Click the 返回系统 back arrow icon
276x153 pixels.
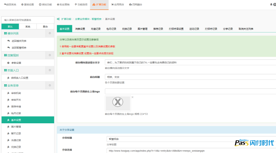5,4
